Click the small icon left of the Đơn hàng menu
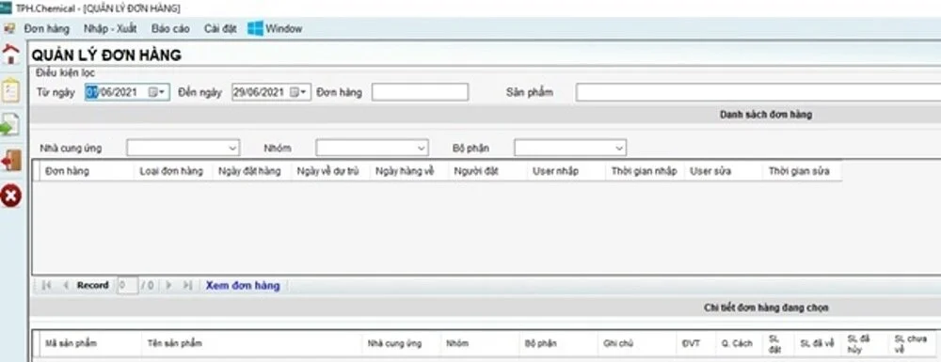The height and width of the screenshot is (362, 941). click(x=9, y=28)
